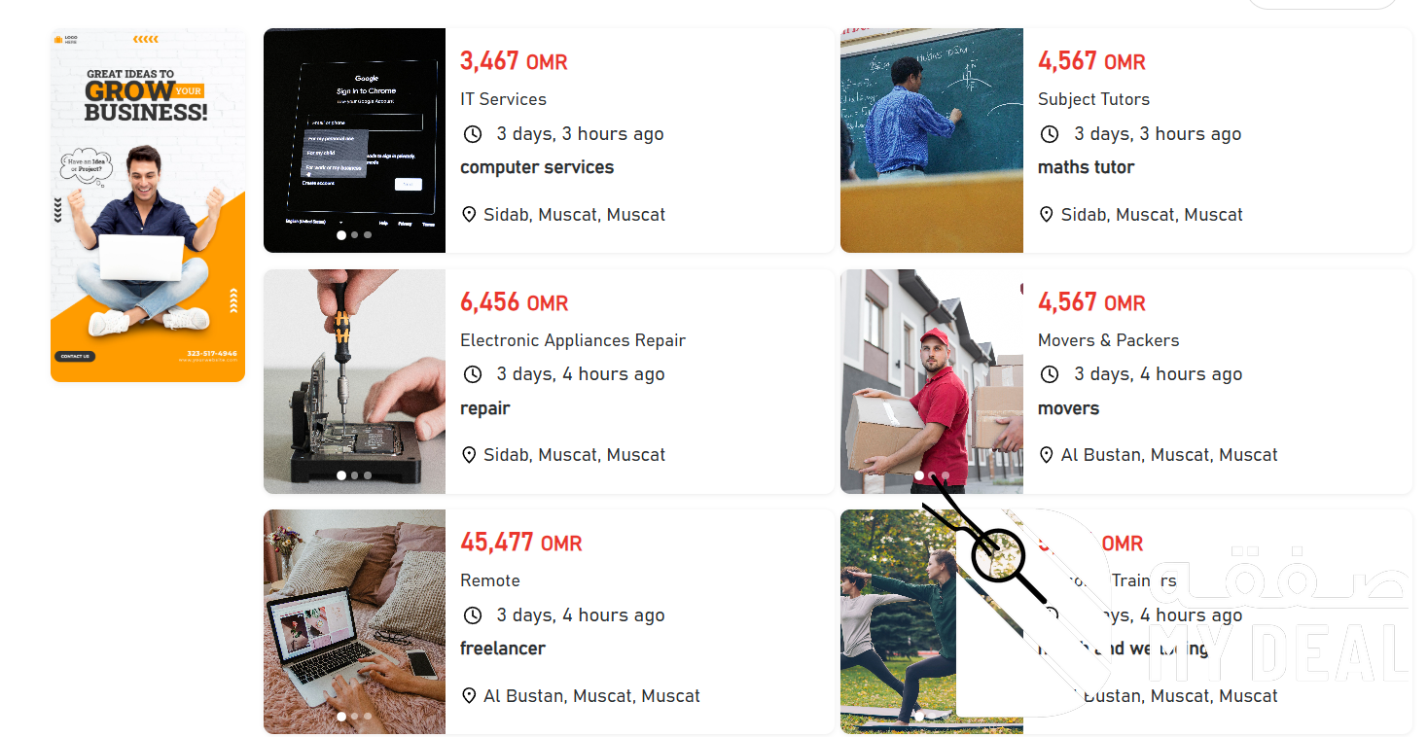Open the Movers & Packers category link
This screenshot has width=1428, height=737.
pyautogui.click(x=1108, y=340)
